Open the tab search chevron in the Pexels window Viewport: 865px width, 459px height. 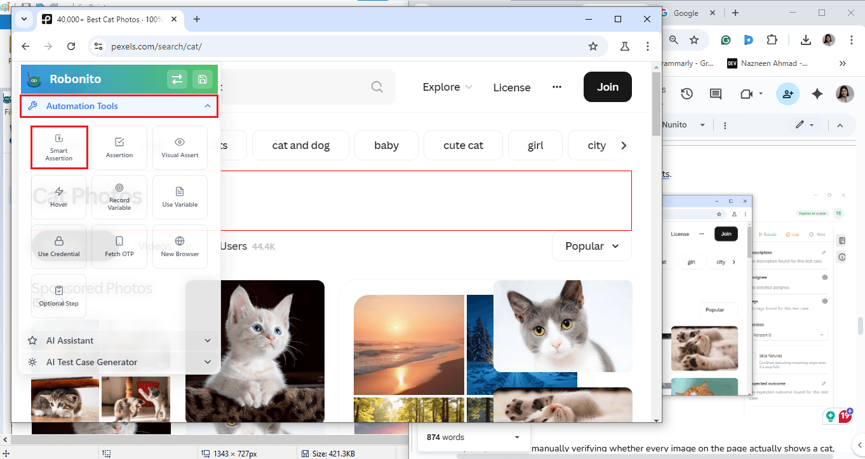tap(23, 19)
